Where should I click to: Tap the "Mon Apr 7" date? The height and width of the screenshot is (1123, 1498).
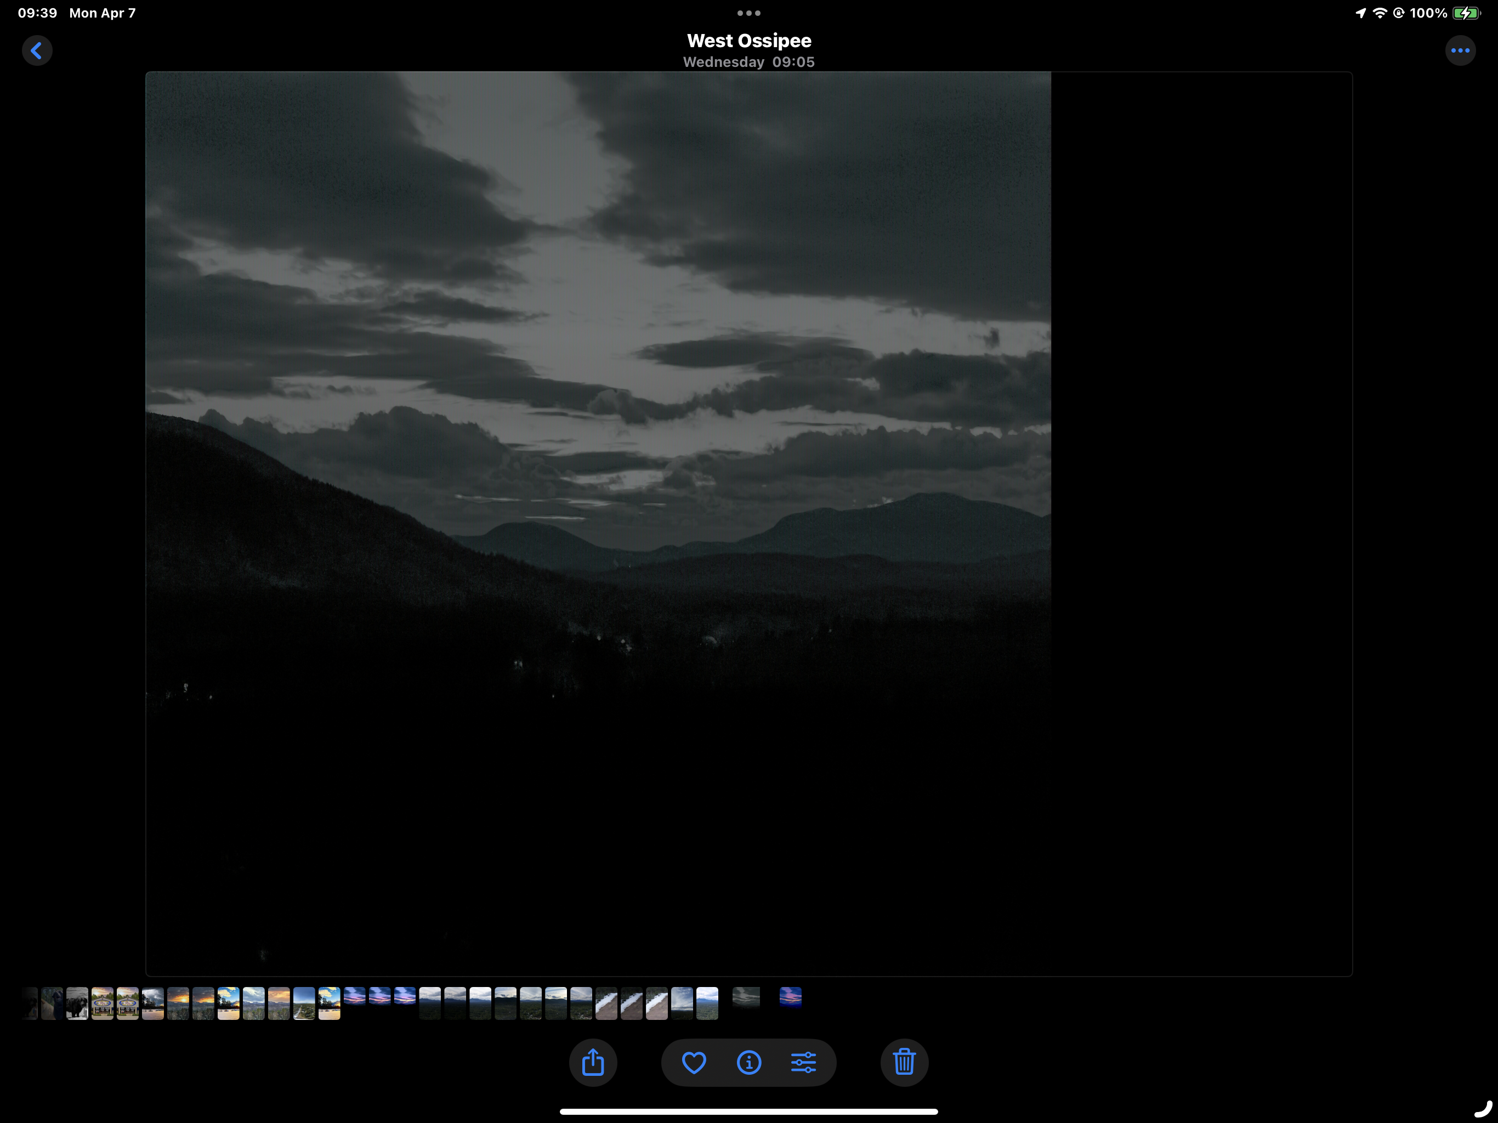[x=102, y=13]
